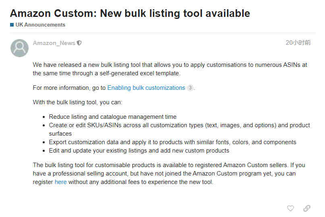
Task: Click the "We have released" opening paragraph
Action: (x=170, y=69)
